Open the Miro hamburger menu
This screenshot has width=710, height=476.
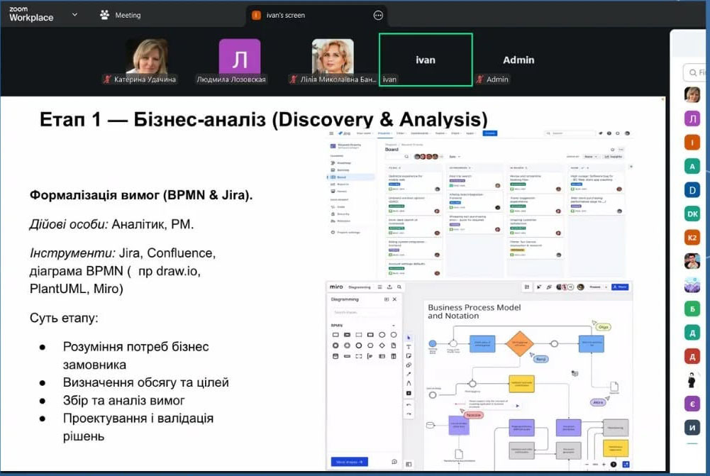[379, 287]
